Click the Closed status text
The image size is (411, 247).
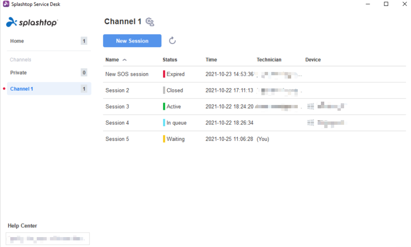[x=175, y=90]
